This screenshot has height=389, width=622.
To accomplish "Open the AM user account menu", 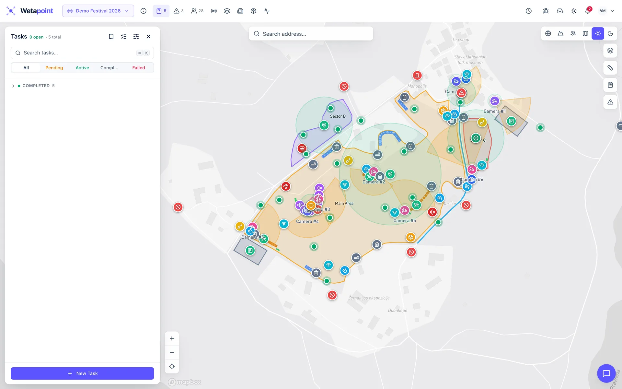I will [606, 11].
